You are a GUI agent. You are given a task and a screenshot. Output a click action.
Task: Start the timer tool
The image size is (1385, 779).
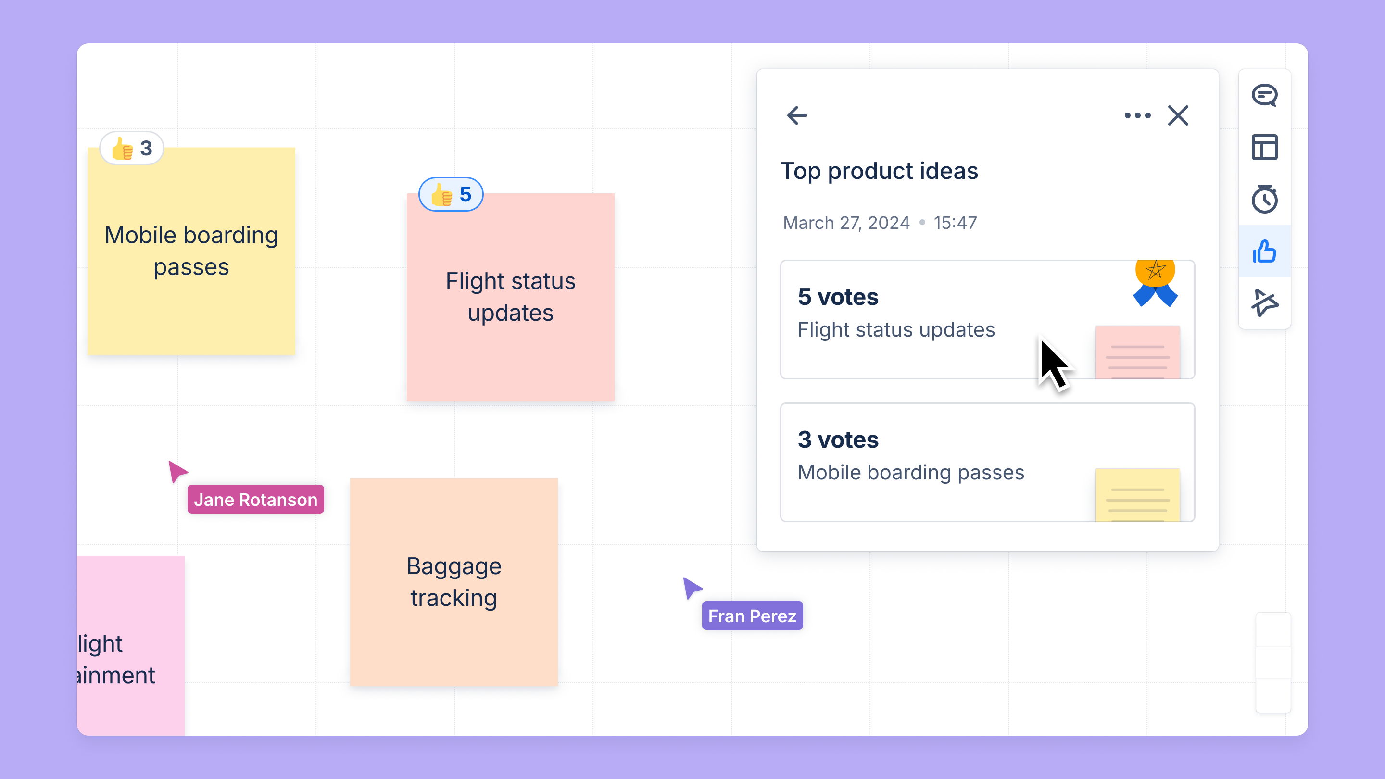pyautogui.click(x=1265, y=199)
